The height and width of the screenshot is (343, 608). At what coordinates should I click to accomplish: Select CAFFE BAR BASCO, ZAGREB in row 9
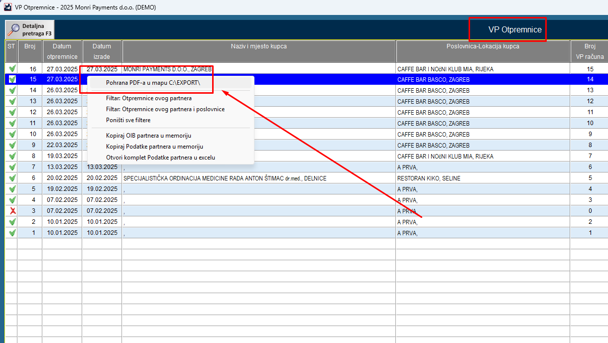coord(483,145)
